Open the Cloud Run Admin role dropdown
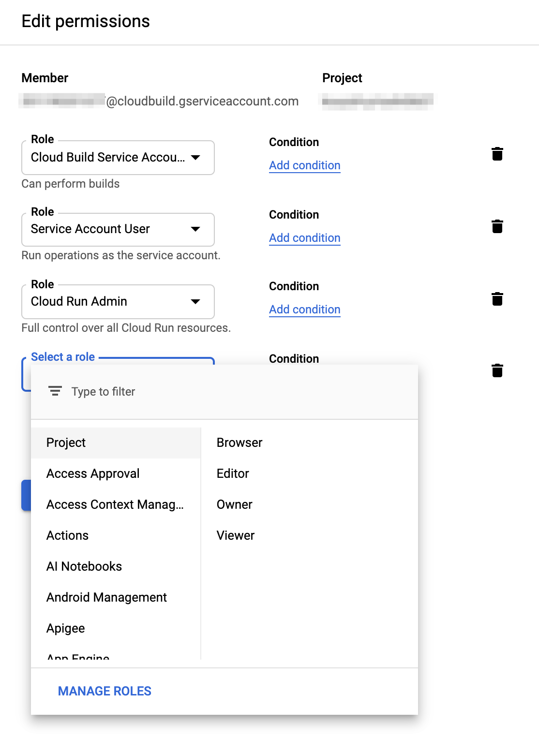This screenshot has height=738, width=539. 118,301
